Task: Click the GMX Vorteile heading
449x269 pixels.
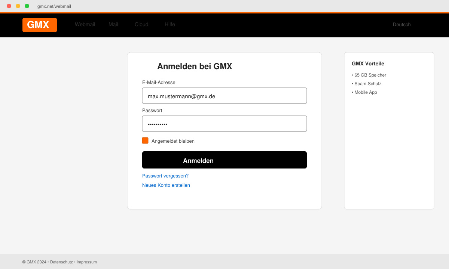Action: (368, 64)
